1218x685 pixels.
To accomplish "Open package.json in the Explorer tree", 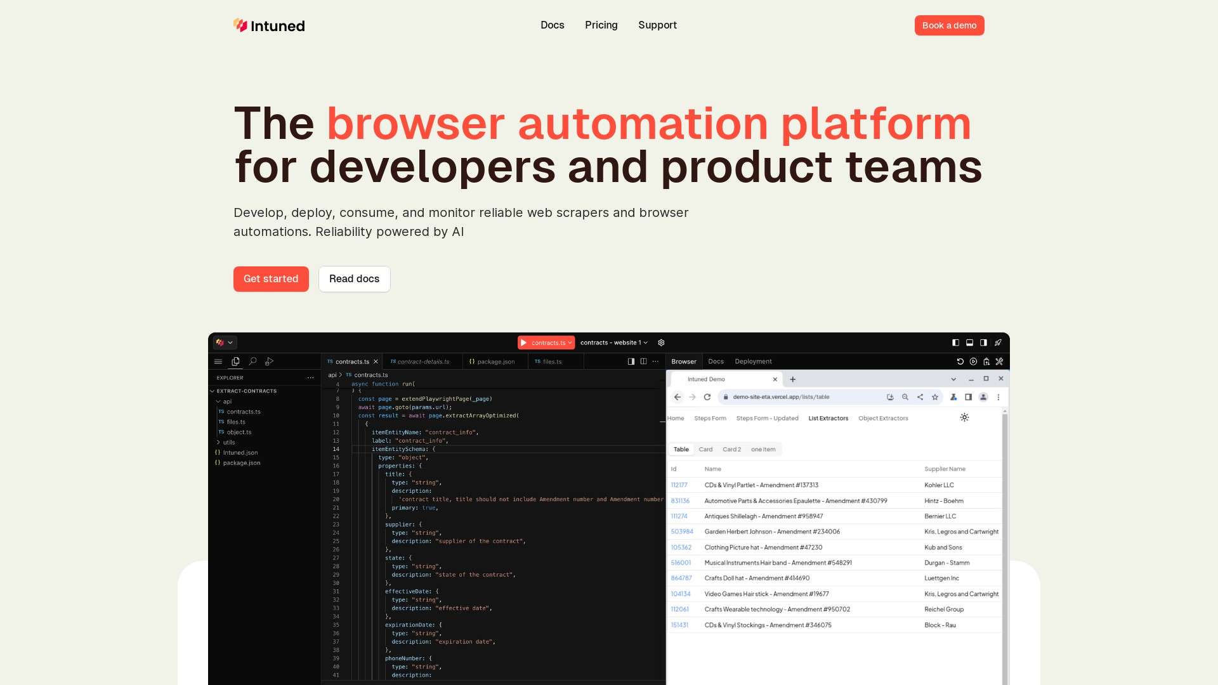I will pyautogui.click(x=238, y=463).
